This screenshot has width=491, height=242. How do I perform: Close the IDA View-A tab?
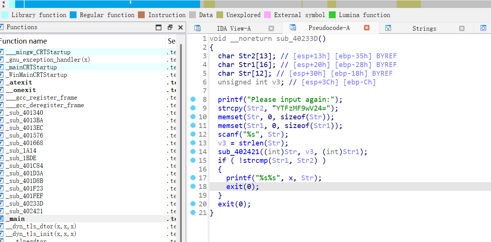tap(271, 28)
